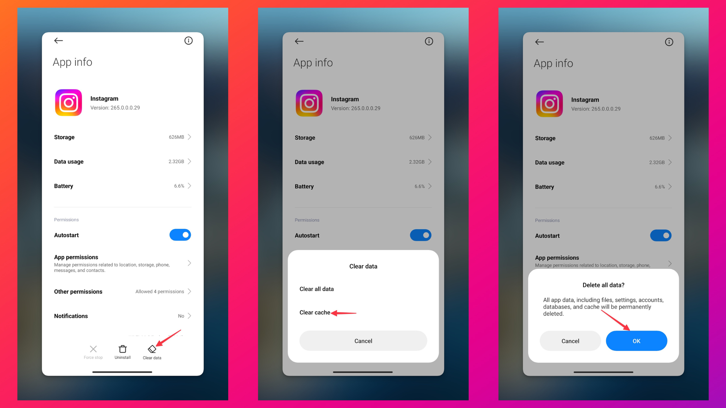Toggle Autostart on right screen
The image size is (726, 408).
[x=662, y=235]
